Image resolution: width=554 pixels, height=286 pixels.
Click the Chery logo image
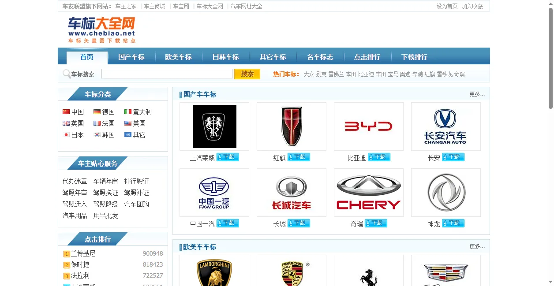pos(368,193)
